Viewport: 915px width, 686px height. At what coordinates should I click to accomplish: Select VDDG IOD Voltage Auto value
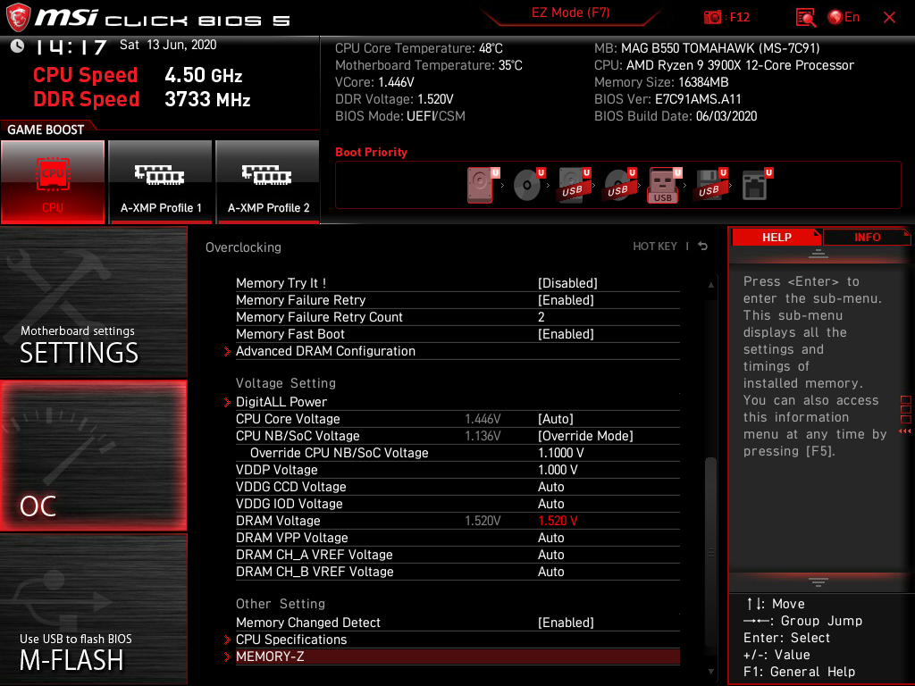point(550,504)
